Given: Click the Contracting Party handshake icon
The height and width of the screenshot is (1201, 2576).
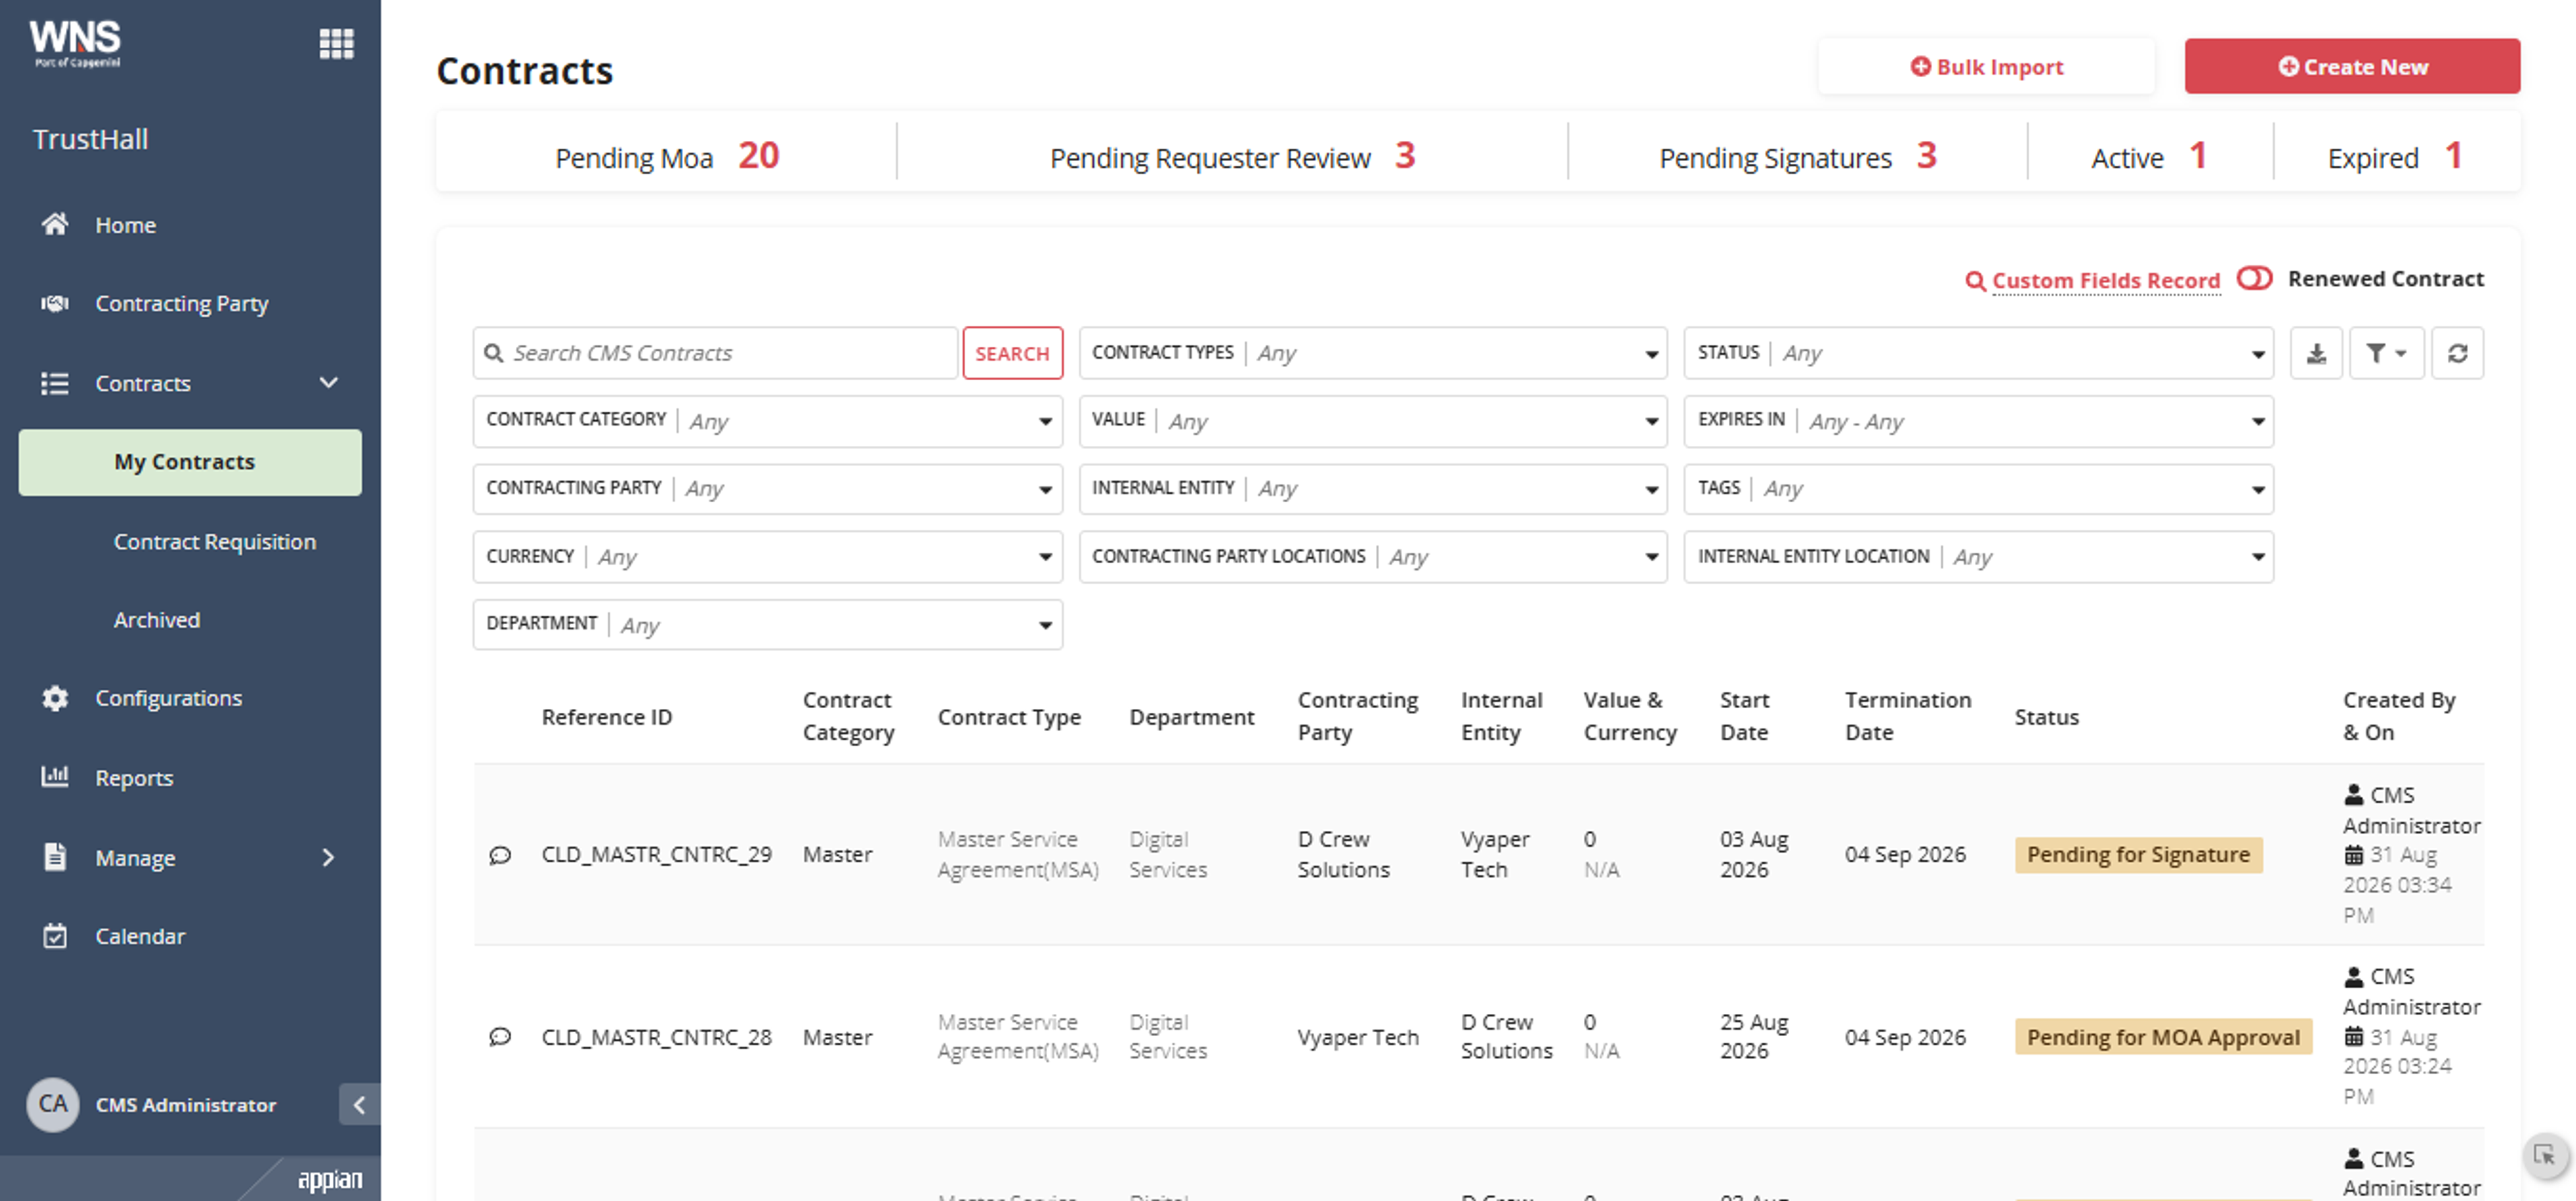Looking at the screenshot, I should pos(54,303).
